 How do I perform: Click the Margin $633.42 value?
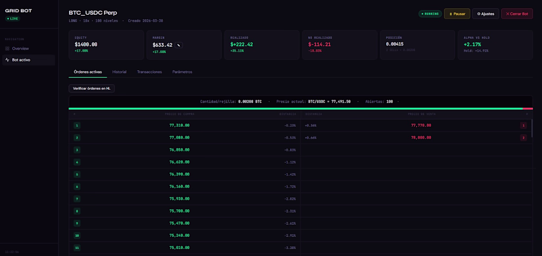click(x=163, y=45)
